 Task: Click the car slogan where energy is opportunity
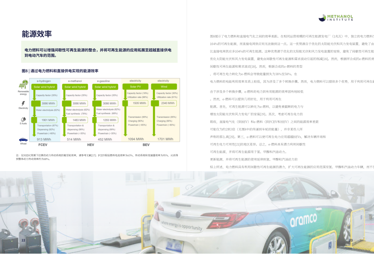pos(182,226)
